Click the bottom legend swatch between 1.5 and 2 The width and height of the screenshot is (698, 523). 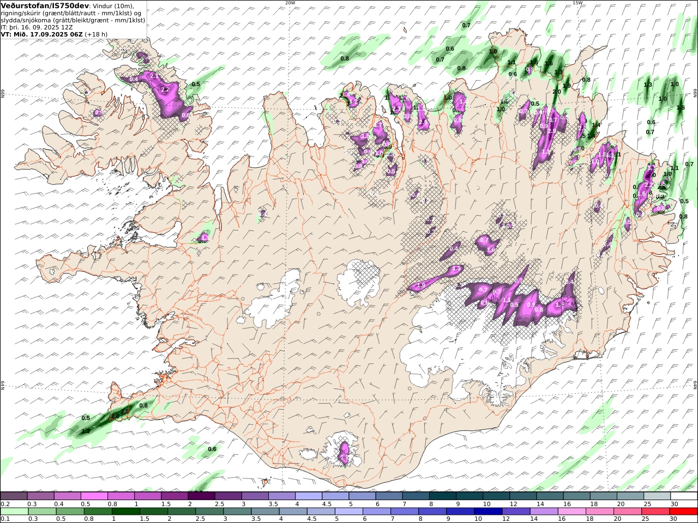coord(153,512)
